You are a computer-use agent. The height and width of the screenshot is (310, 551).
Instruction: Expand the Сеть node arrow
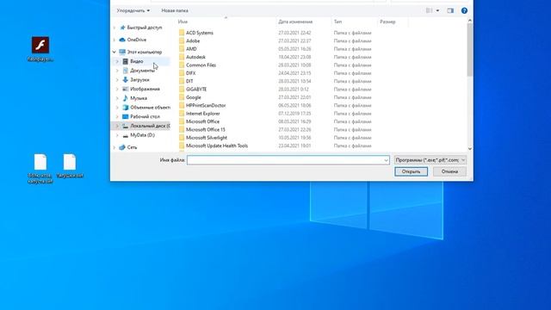coord(115,147)
